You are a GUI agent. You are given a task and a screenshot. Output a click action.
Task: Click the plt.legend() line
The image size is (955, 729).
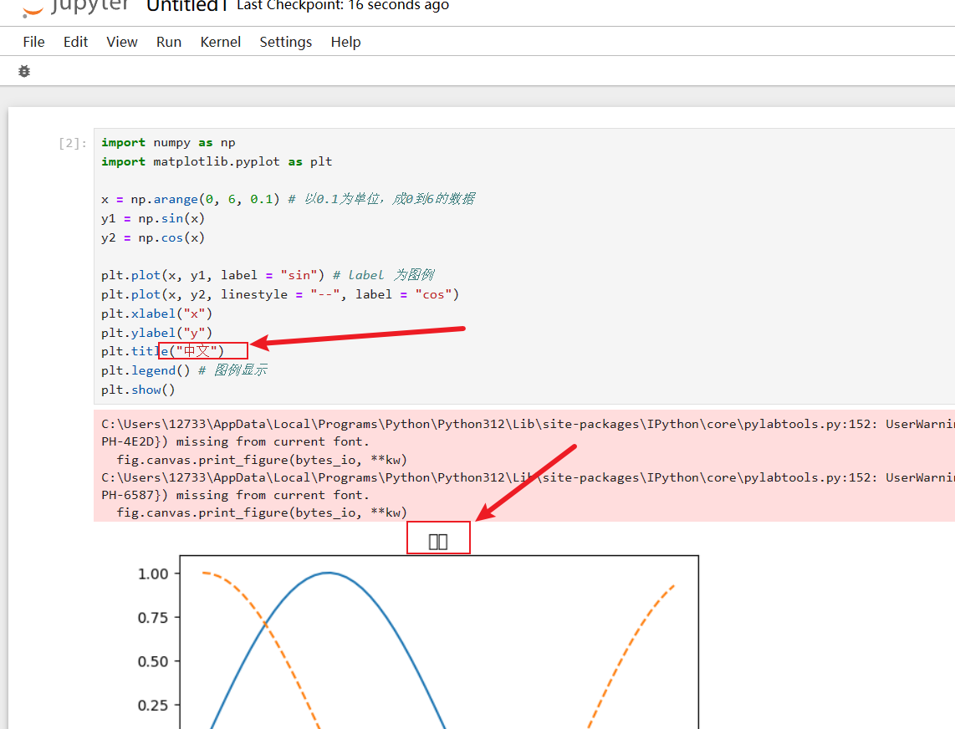[184, 370]
